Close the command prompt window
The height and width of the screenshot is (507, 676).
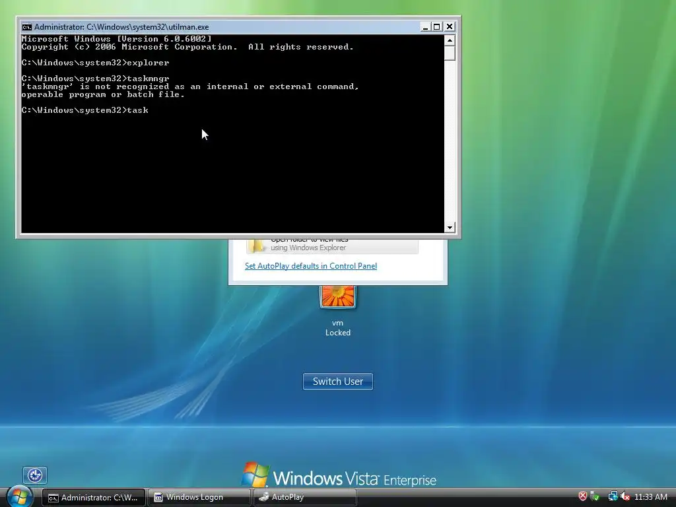point(449,26)
